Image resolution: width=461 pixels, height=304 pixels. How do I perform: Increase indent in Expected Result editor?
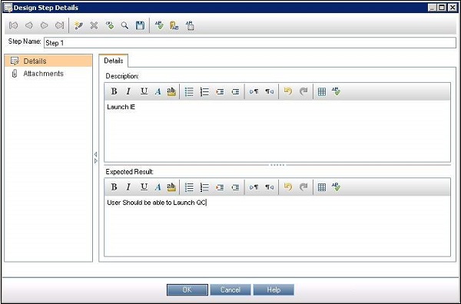[220, 187]
